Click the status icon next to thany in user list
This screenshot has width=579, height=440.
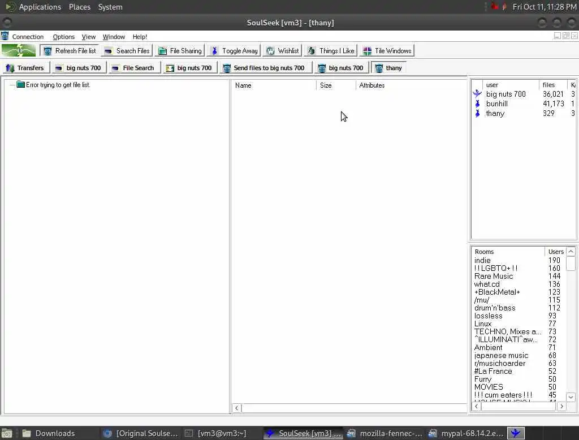[477, 113]
